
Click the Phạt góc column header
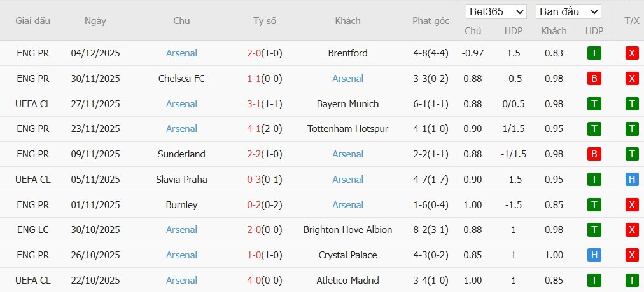tap(430, 20)
